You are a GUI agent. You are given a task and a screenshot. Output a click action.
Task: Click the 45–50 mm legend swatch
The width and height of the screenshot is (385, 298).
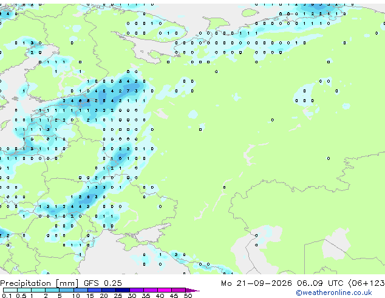click(179, 290)
